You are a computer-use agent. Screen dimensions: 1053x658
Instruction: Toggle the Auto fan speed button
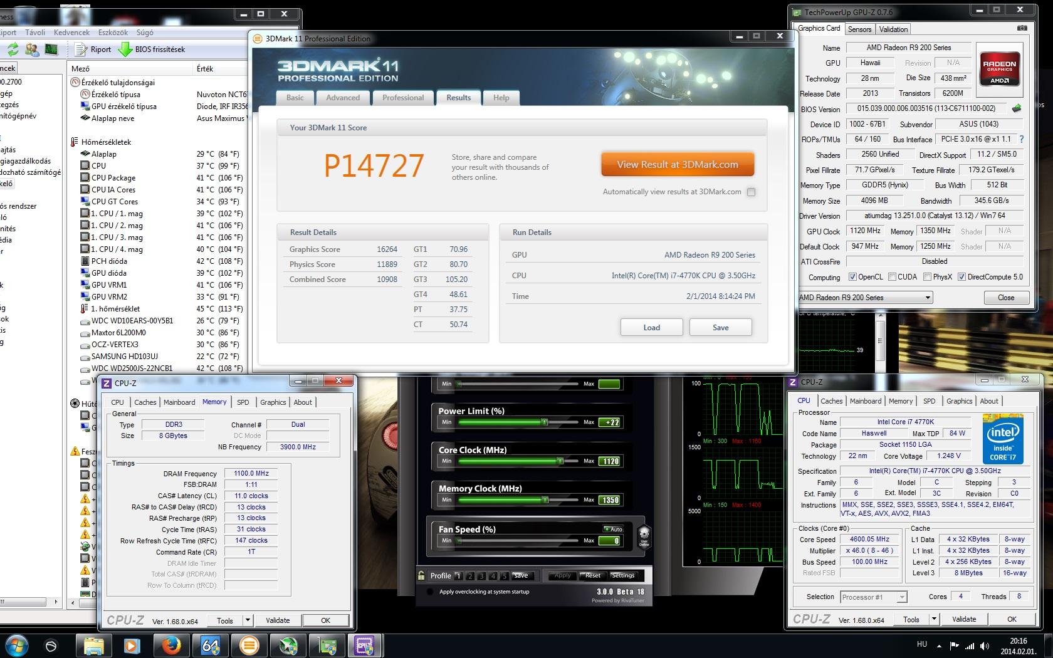click(613, 529)
